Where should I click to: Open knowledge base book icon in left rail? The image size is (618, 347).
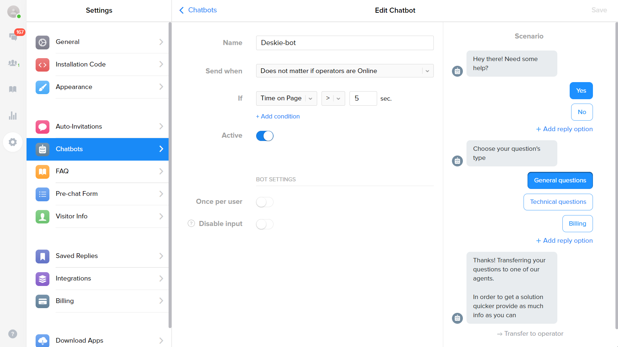point(13,89)
